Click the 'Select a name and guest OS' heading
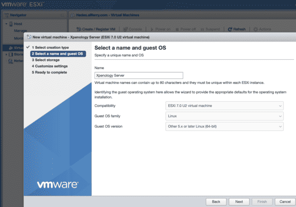This screenshot has height=207, width=296. [130, 48]
